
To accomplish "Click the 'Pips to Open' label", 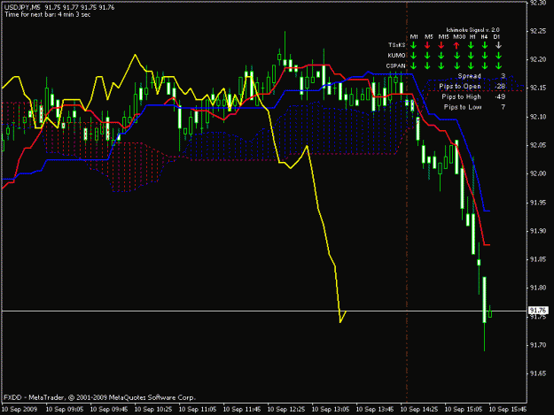I will [x=460, y=87].
